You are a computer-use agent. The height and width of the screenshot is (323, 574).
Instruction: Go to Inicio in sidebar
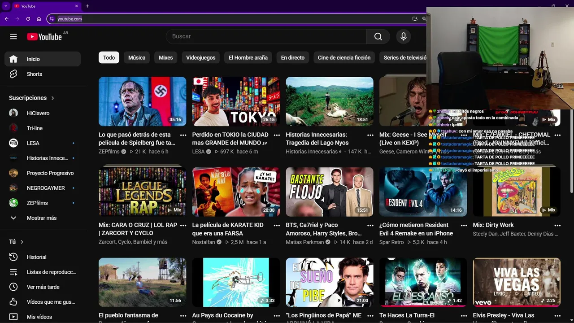click(43, 59)
